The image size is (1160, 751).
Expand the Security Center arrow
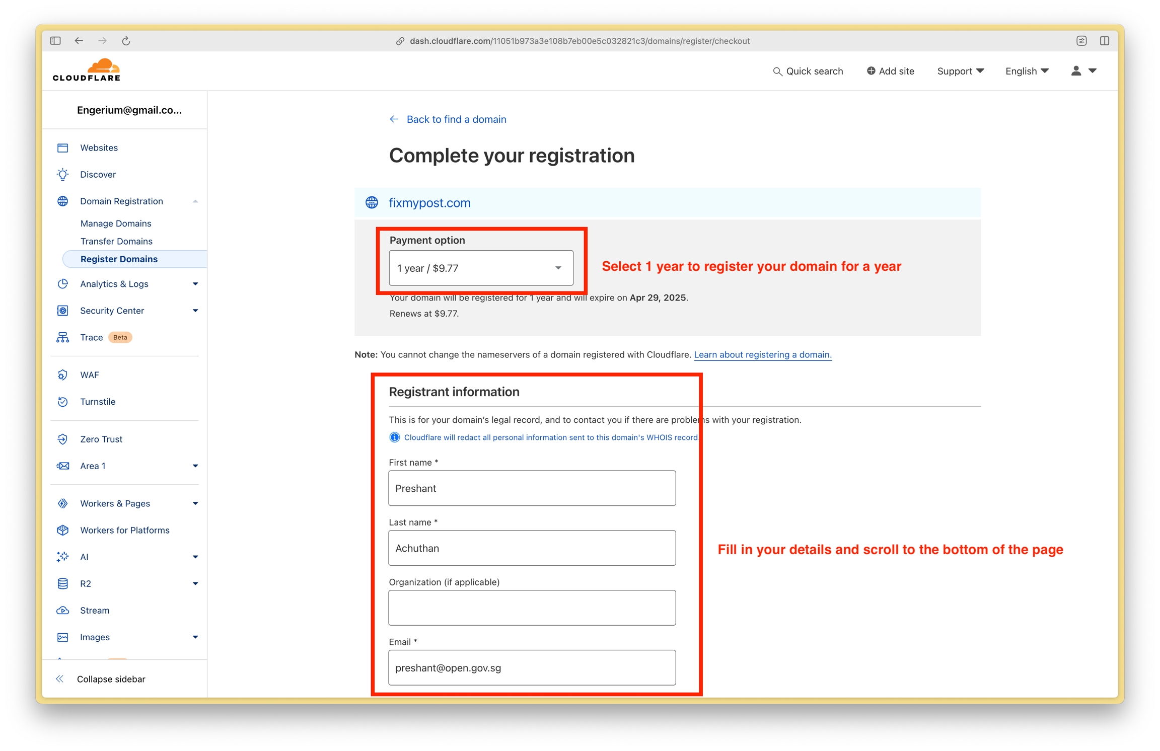[x=195, y=311]
